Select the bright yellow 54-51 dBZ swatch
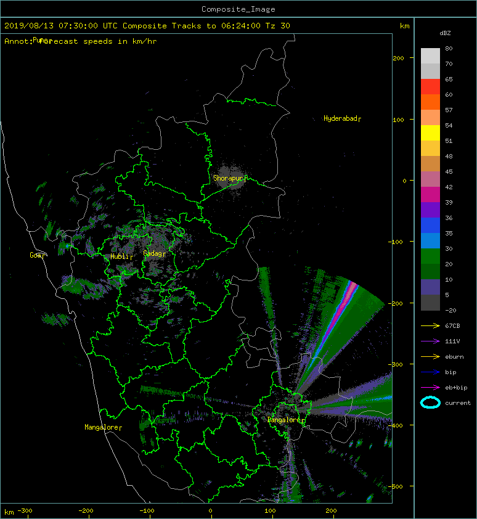477x519 pixels. pyautogui.click(x=430, y=133)
